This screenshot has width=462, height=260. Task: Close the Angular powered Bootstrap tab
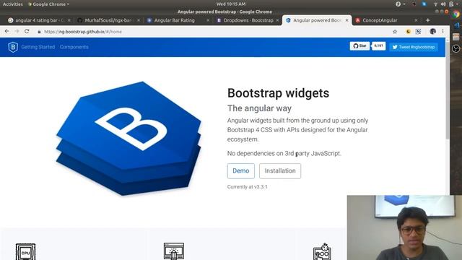coord(346,20)
